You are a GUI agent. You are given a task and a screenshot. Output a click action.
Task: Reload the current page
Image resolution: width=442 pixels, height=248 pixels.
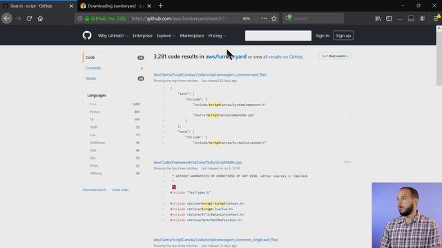coord(29,19)
